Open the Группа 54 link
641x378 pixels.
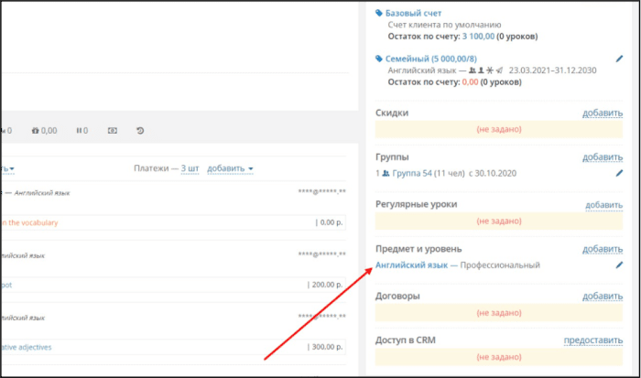412,173
